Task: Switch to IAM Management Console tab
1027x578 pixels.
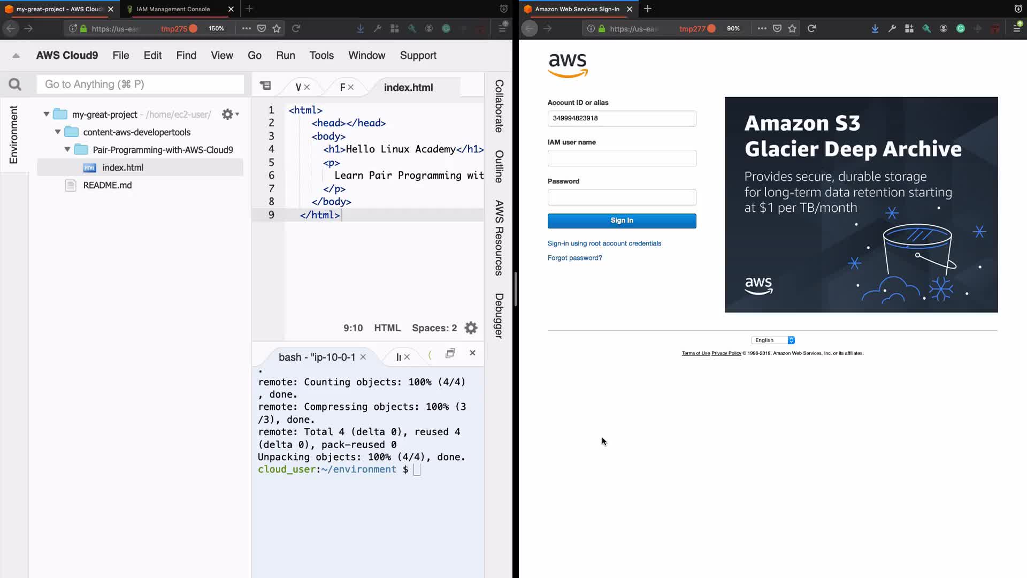Action: tap(173, 9)
